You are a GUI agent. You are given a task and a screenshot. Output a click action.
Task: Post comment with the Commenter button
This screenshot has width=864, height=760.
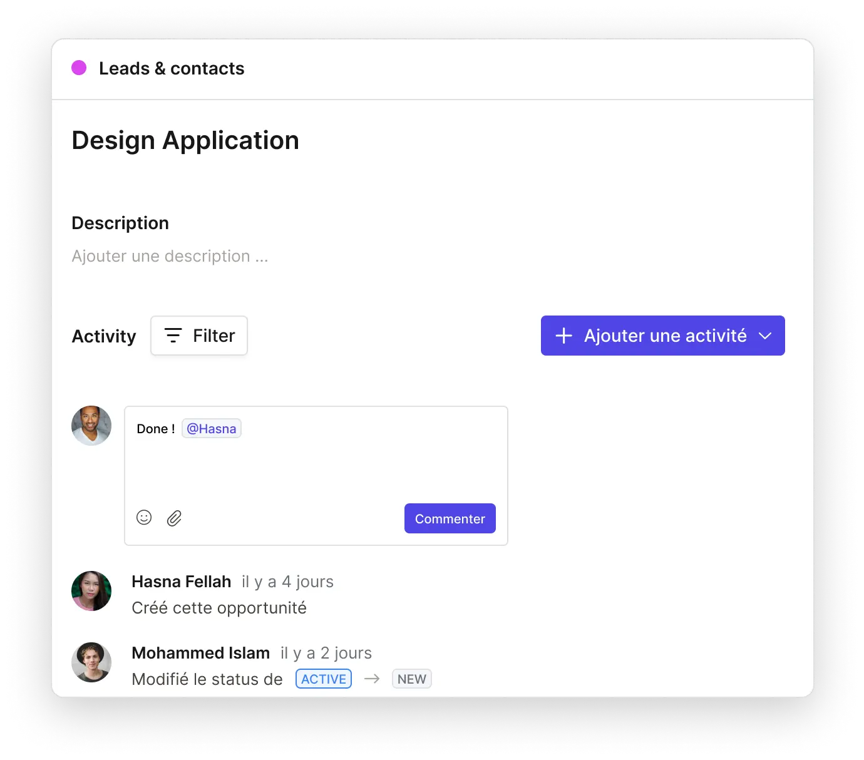click(450, 518)
